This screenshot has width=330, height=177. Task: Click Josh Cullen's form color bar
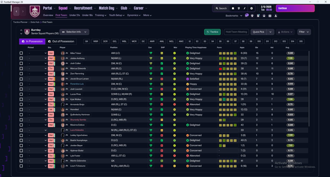coord(228,64)
